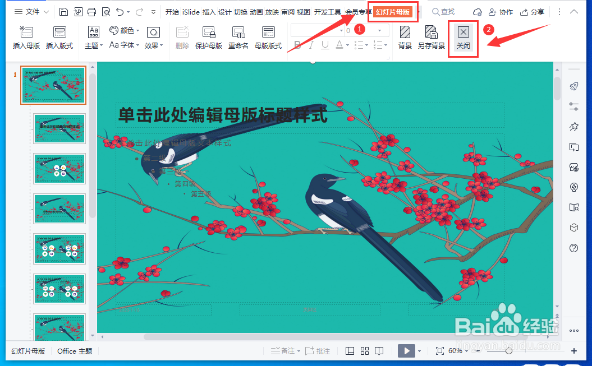
Task: Click the Save icon in quick access
Action: point(63,12)
